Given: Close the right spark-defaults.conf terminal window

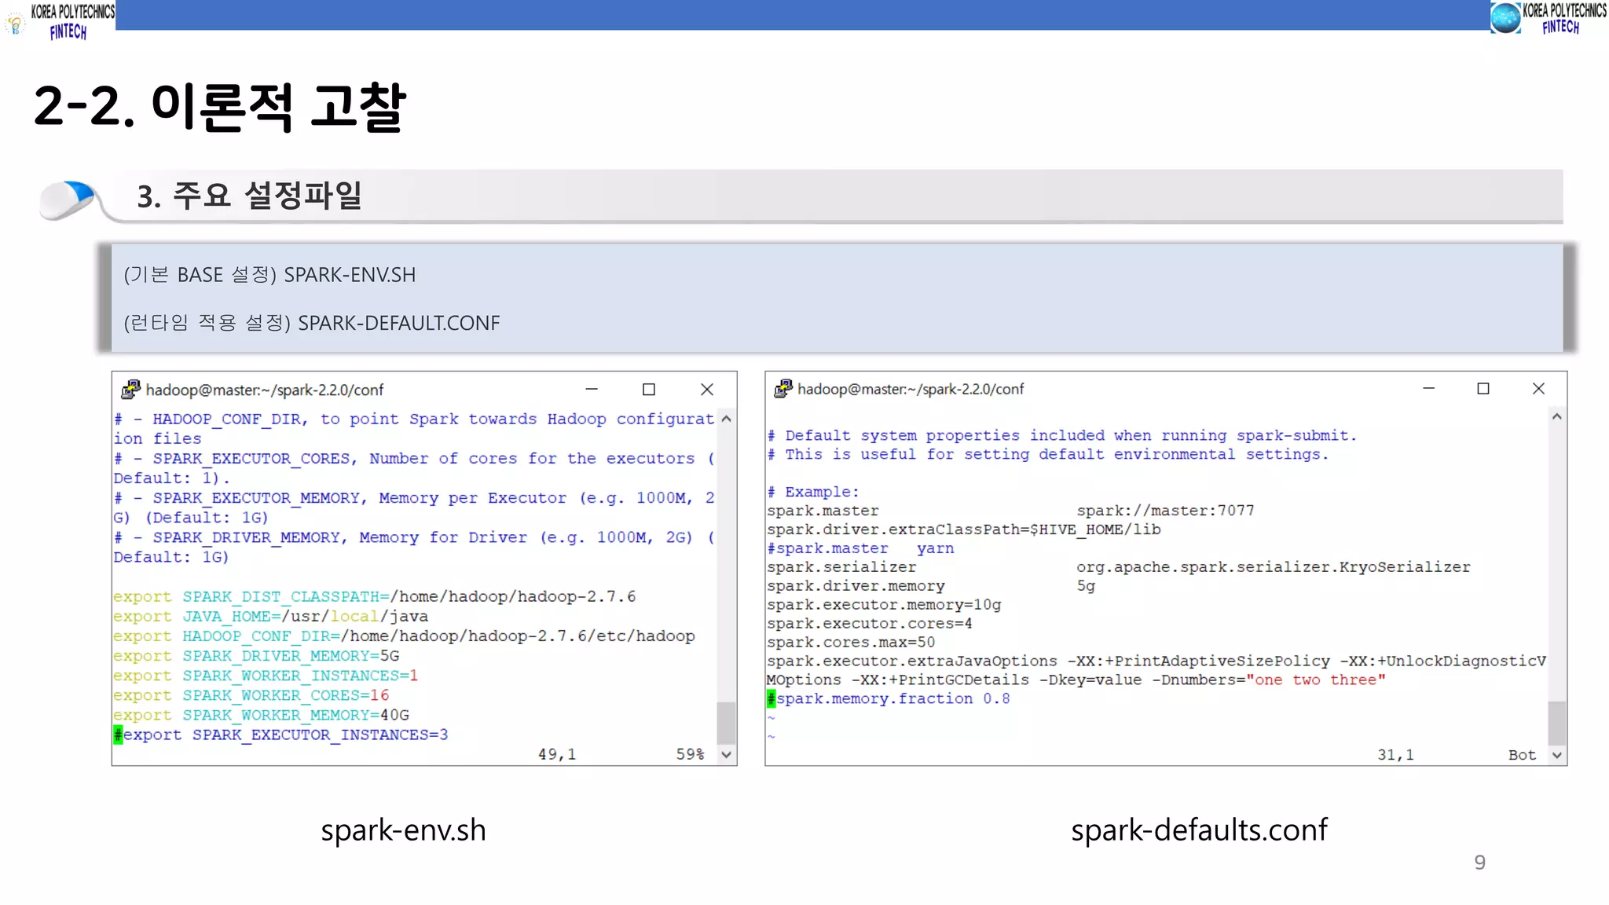Looking at the screenshot, I should (1538, 388).
